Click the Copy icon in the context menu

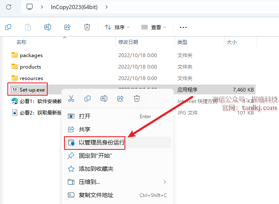[x=88, y=99]
